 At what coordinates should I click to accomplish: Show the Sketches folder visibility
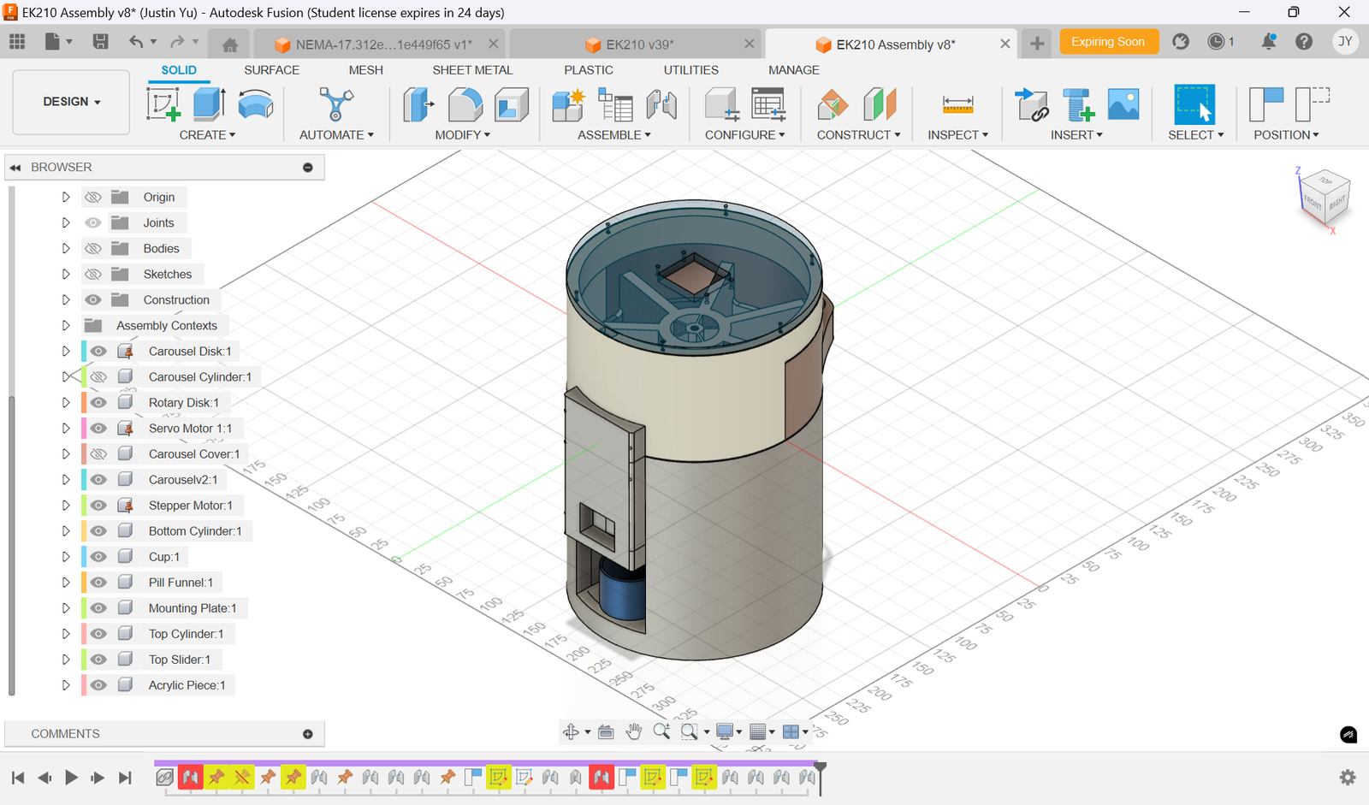coord(93,274)
